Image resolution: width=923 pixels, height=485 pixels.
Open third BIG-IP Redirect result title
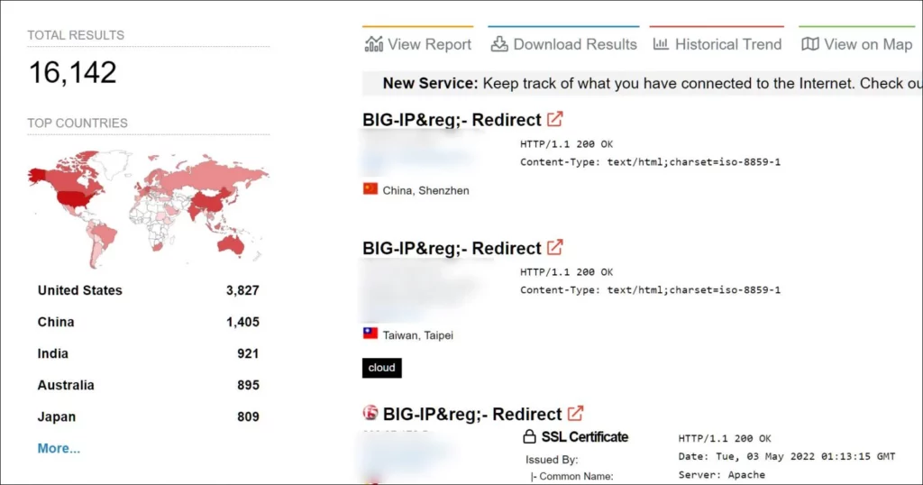point(472,414)
